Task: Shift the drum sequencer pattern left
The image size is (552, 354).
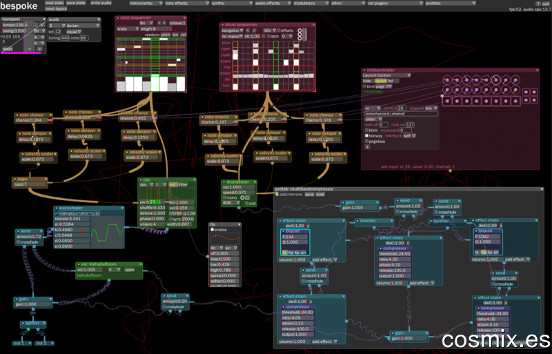Action: tap(248, 30)
